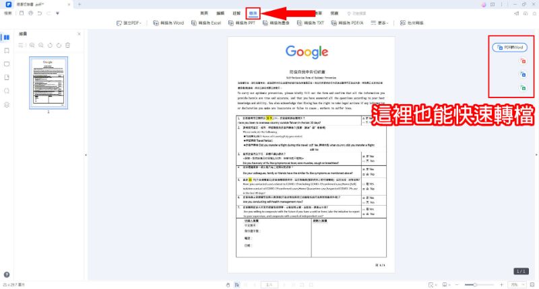
Task: Click the page number input field
Action: pos(269,285)
